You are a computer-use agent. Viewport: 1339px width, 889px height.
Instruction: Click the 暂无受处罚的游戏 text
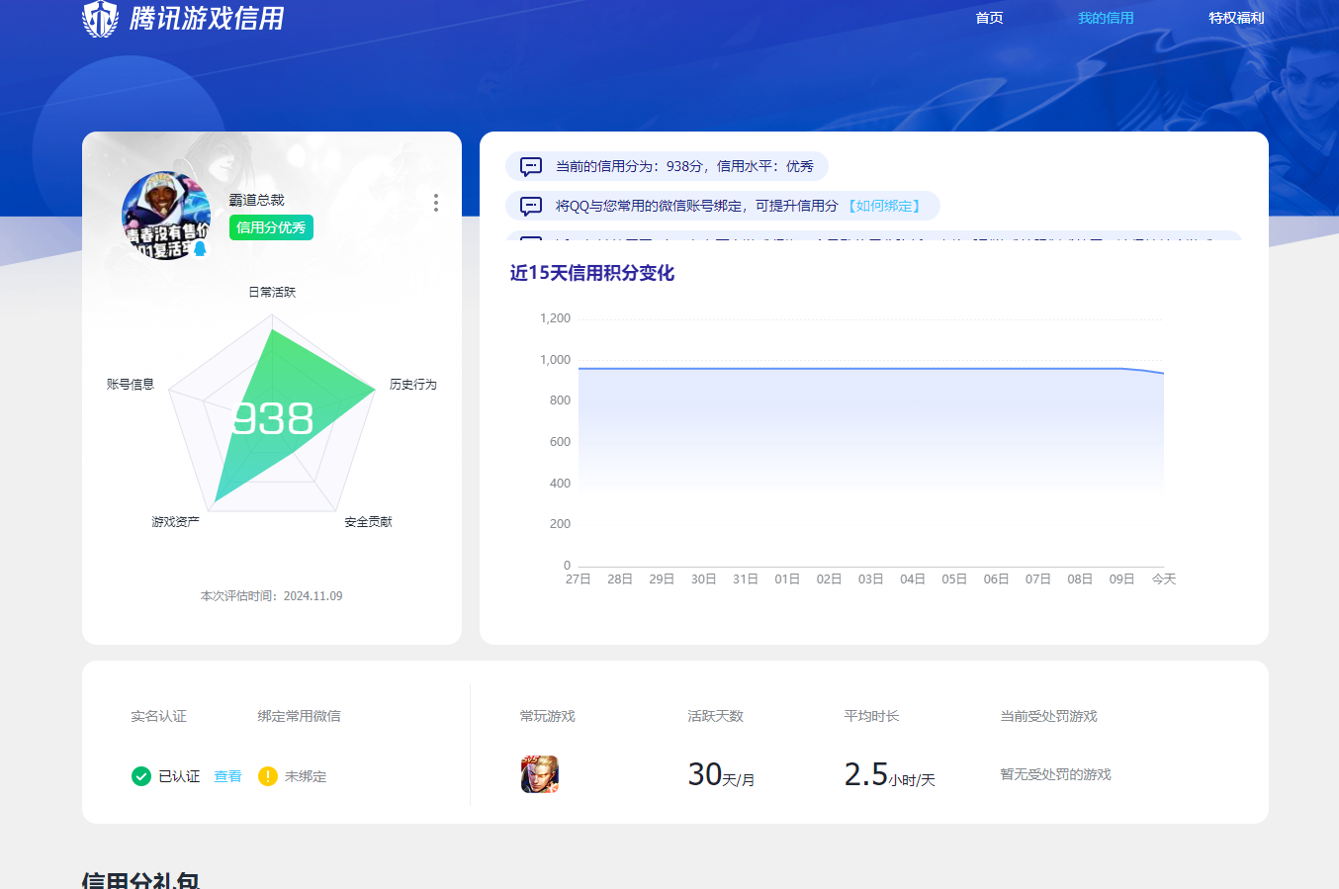coord(1055,774)
